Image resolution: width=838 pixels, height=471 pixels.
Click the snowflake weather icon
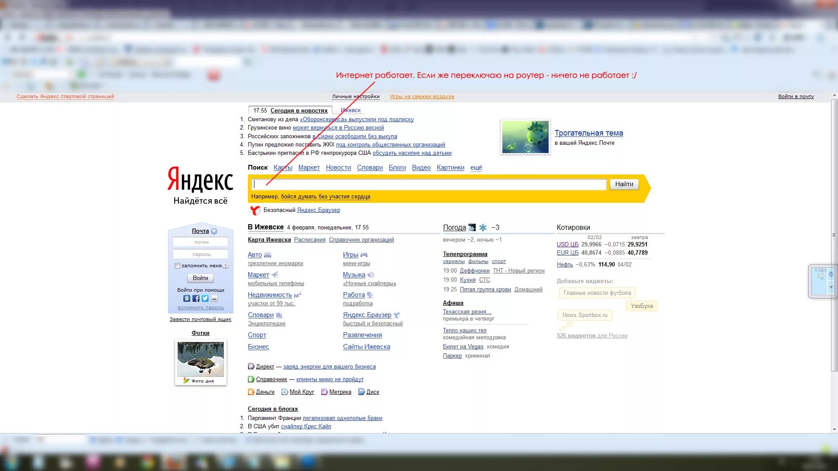pos(483,228)
